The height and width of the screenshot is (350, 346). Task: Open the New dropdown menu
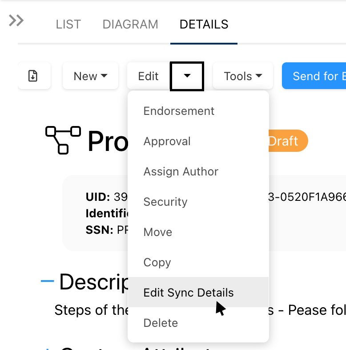pos(90,76)
